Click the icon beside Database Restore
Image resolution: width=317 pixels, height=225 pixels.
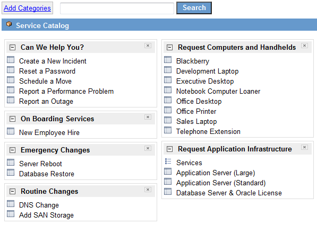(11, 173)
